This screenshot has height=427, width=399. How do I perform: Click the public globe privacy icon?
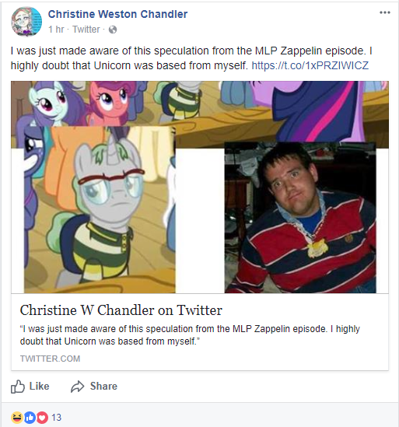click(113, 30)
